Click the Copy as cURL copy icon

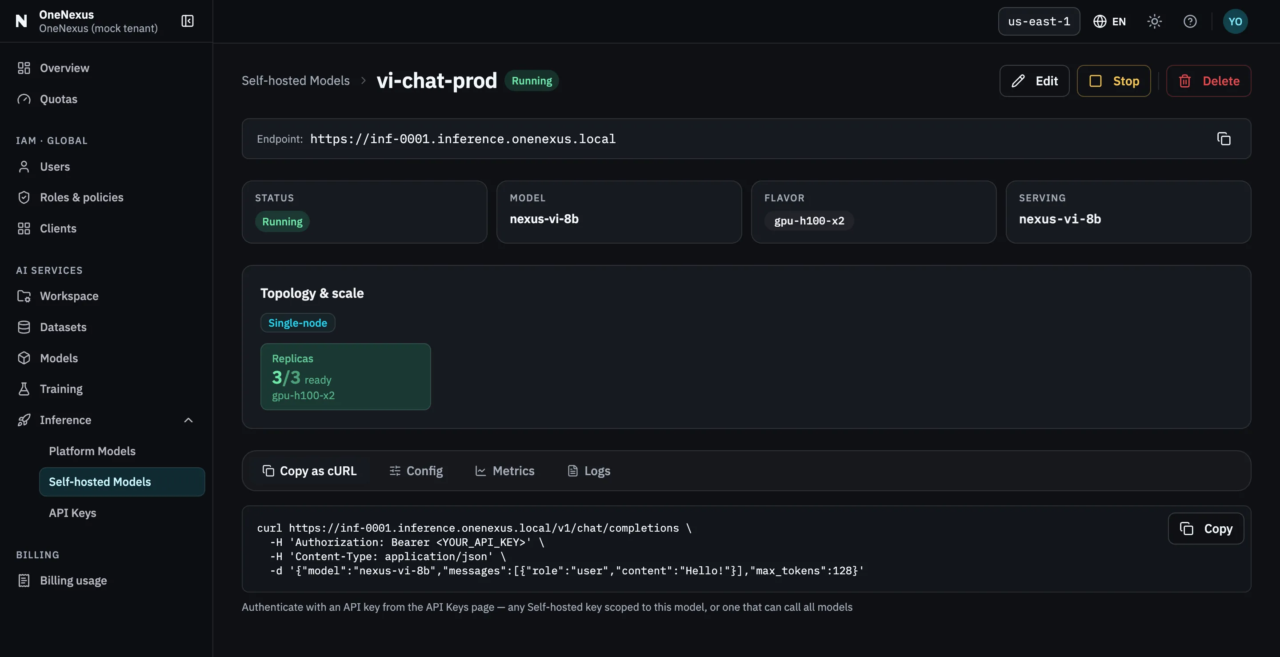coord(268,471)
